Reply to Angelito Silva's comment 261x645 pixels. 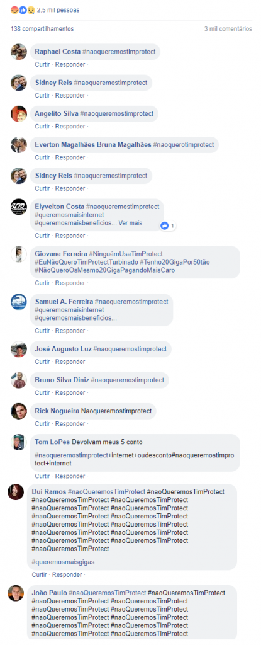coord(70,127)
